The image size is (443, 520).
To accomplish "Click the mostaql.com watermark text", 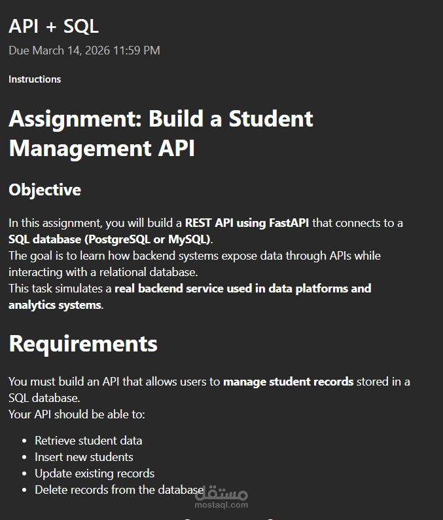I will click(x=221, y=505).
